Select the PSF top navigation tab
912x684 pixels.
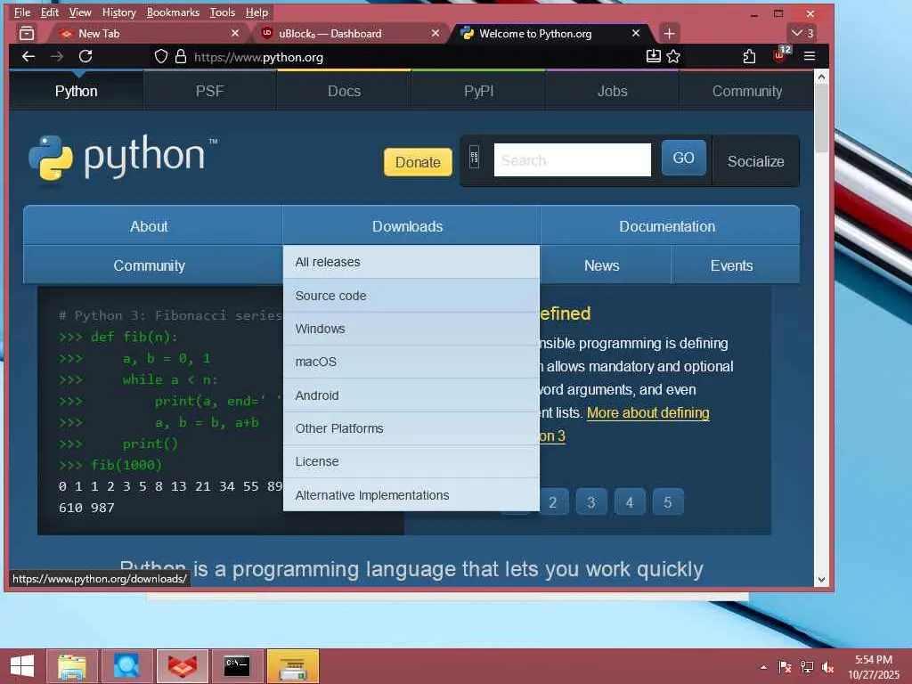point(209,91)
